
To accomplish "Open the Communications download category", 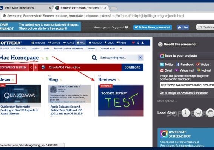I will 108,48.
